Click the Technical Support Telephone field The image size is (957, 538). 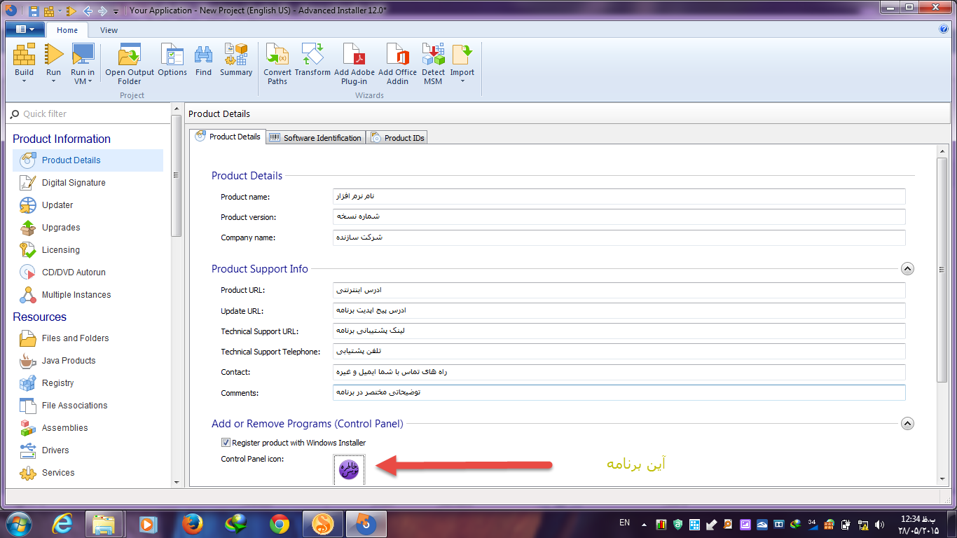tap(619, 352)
